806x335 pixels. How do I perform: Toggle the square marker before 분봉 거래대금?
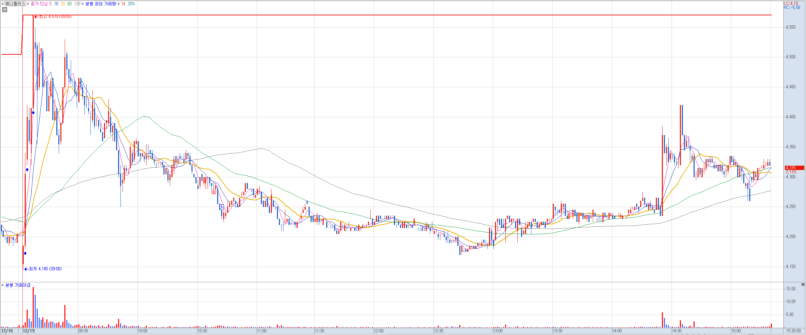(x=3, y=285)
